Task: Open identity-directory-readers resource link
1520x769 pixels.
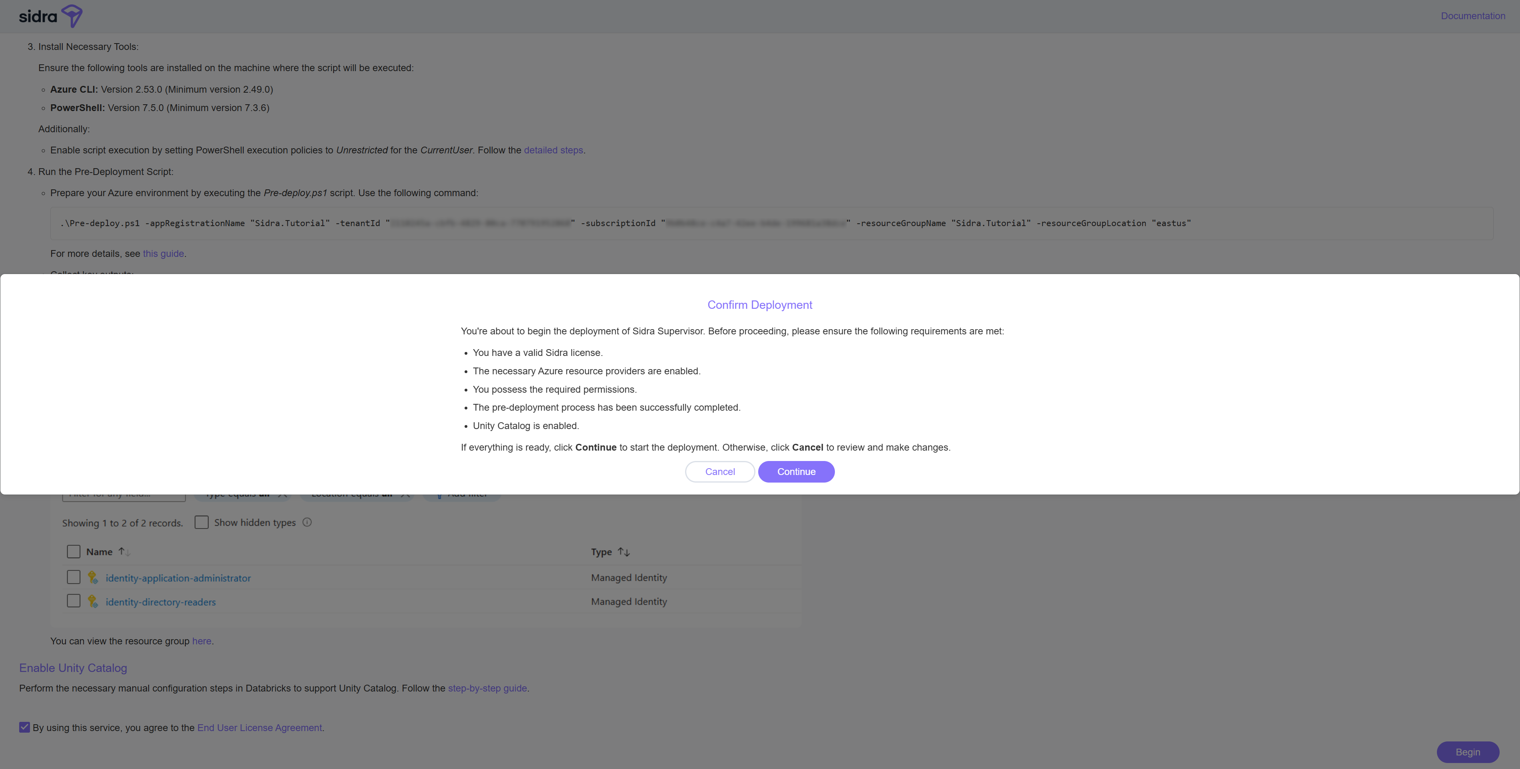Action: click(161, 602)
